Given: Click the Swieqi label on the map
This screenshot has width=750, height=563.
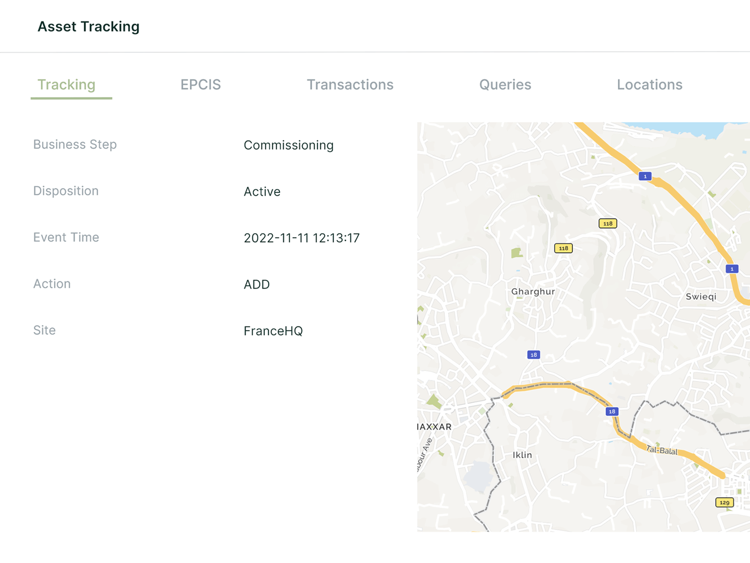Looking at the screenshot, I should (701, 297).
